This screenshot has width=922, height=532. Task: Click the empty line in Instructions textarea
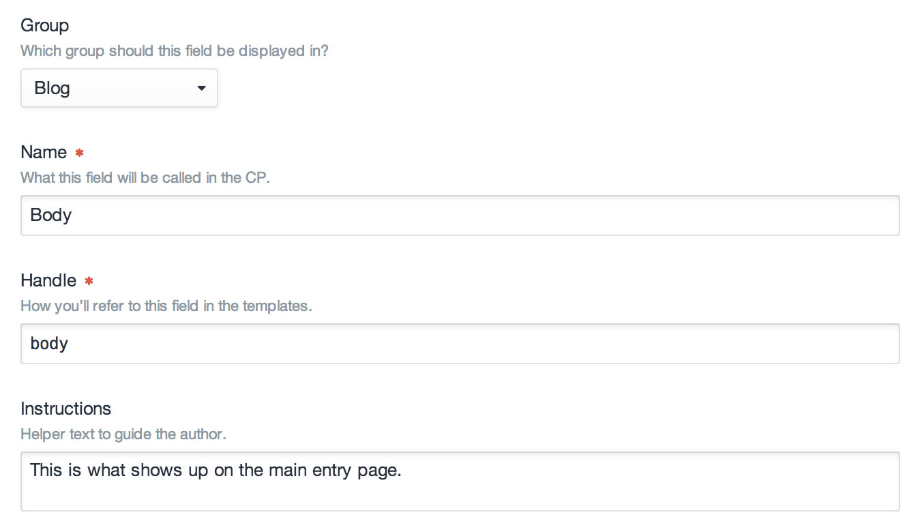coord(460,495)
